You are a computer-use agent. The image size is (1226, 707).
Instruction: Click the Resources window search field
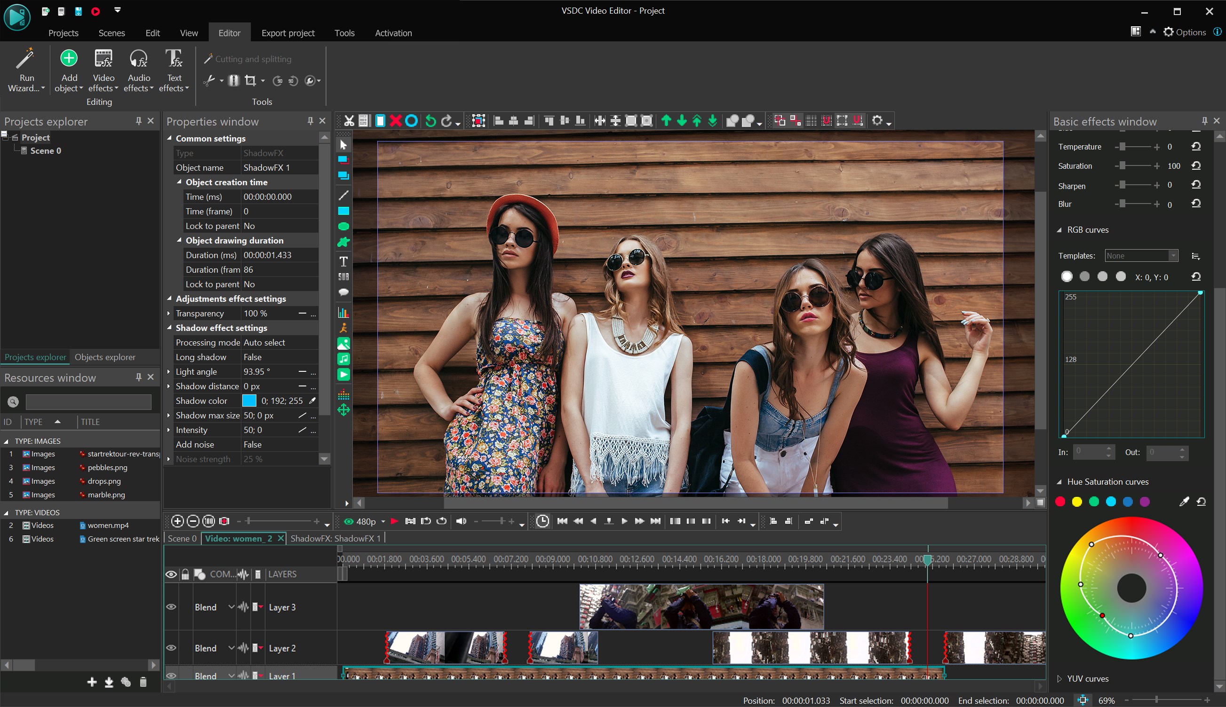coord(88,401)
